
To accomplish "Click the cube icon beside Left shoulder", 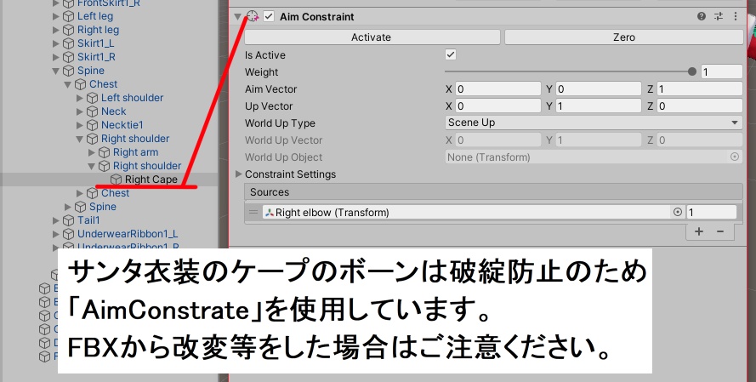I will point(93,98).
